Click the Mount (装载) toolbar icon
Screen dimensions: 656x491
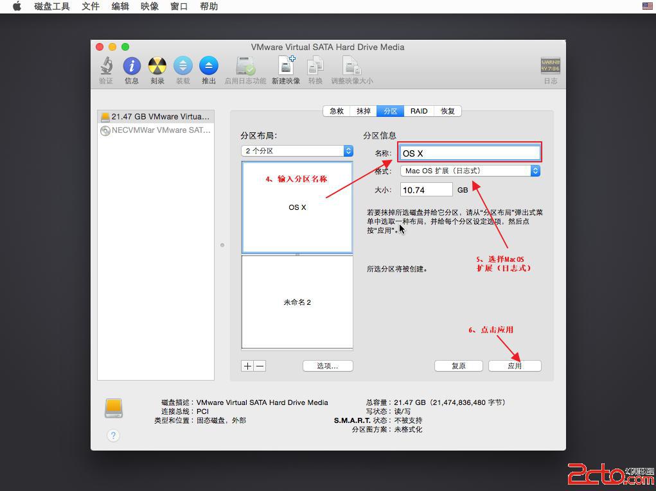(x=183, y=66)
